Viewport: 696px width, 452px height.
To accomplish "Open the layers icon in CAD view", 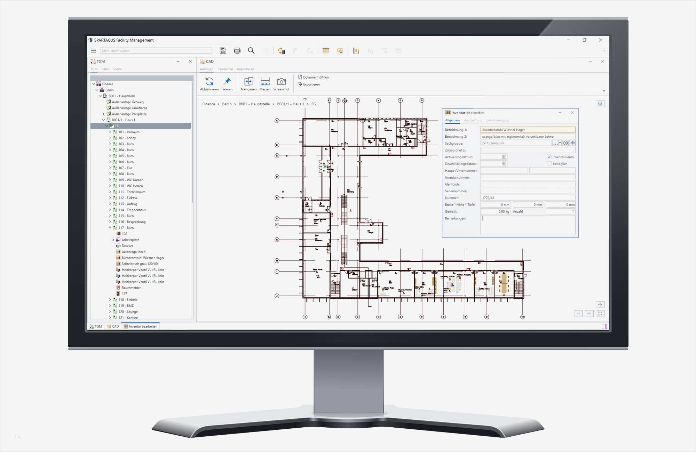I will pyautogui.click(x=600, y=104).
